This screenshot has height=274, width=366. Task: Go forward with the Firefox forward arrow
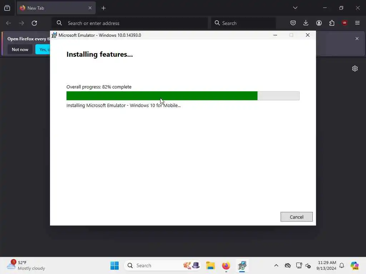coord(21,23)
